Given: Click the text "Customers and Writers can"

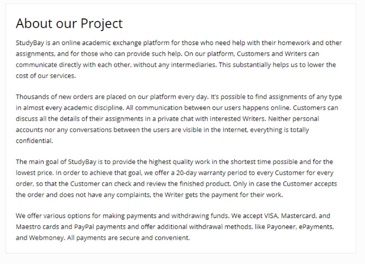Looking at the screenshot, I should [278, 54].
